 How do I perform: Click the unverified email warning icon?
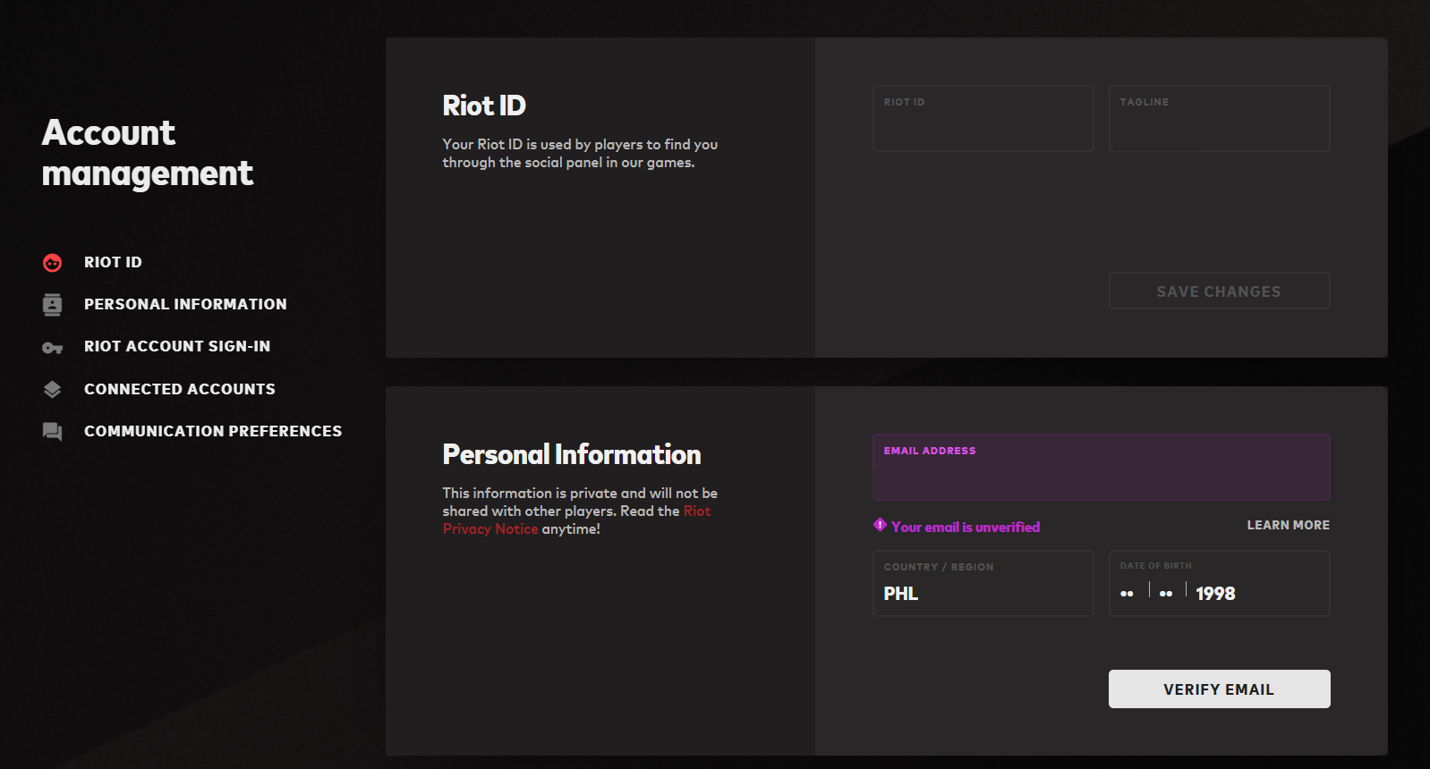[x=880, y=525]
